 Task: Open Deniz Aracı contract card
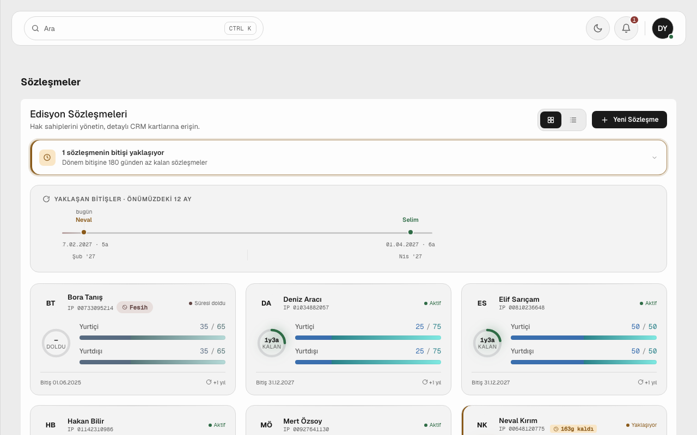348,339
